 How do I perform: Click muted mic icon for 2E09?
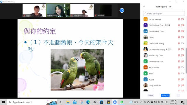click(179, 37)
